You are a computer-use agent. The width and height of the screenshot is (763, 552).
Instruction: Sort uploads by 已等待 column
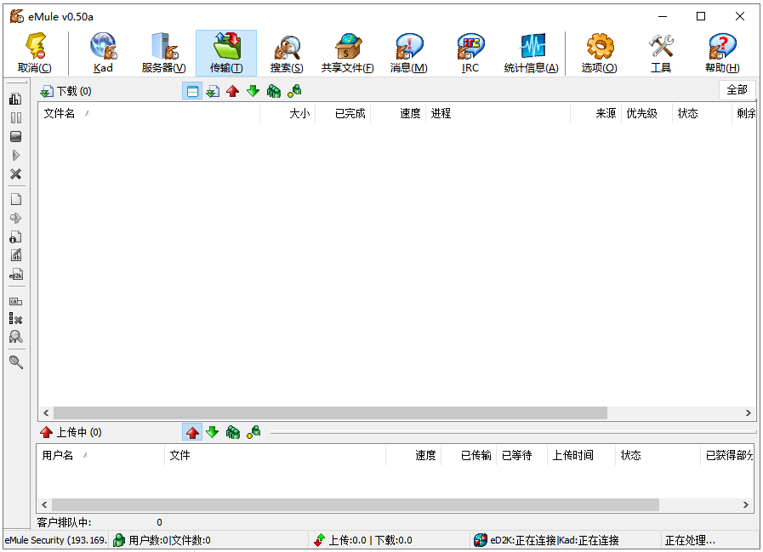click(522, 455)
